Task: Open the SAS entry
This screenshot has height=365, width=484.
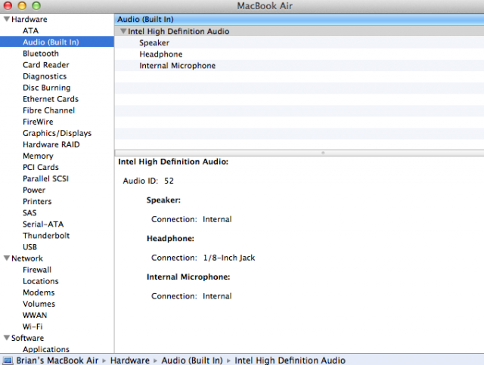Action: [29, 213]
